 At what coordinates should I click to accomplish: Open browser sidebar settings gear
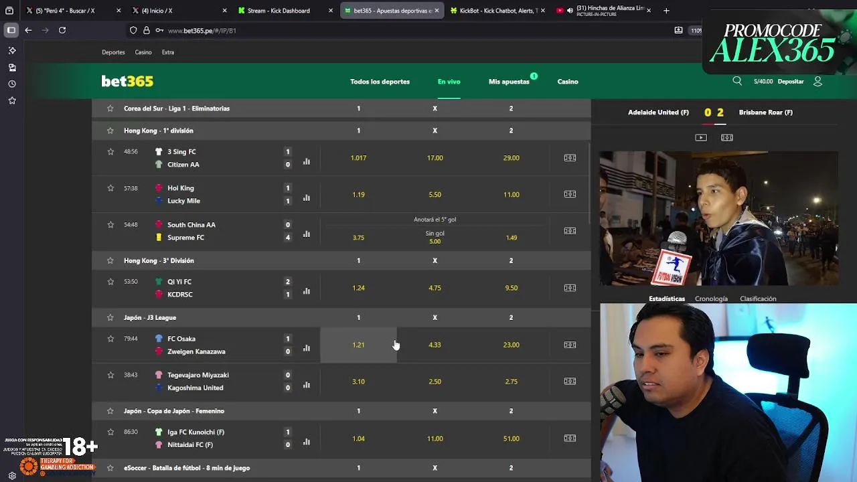coord(12,476)
